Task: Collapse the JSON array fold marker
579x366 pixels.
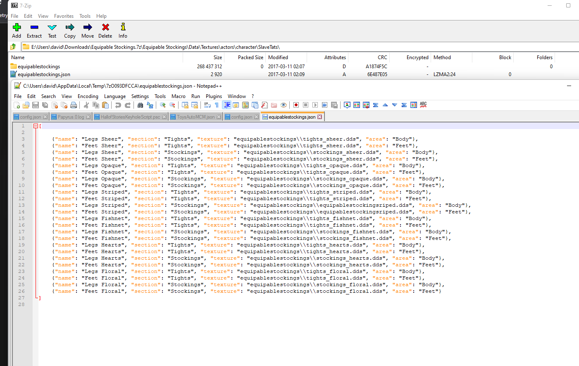Action: click(x=36, y=126)
